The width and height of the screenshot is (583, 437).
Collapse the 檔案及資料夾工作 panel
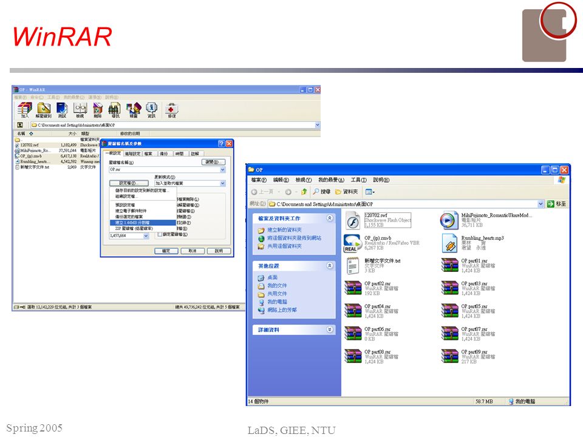[329, 218]
